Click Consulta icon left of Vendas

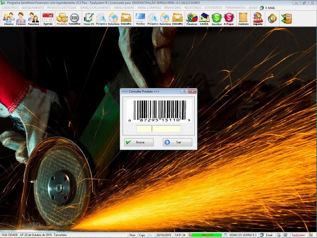[x=126, y=19]
